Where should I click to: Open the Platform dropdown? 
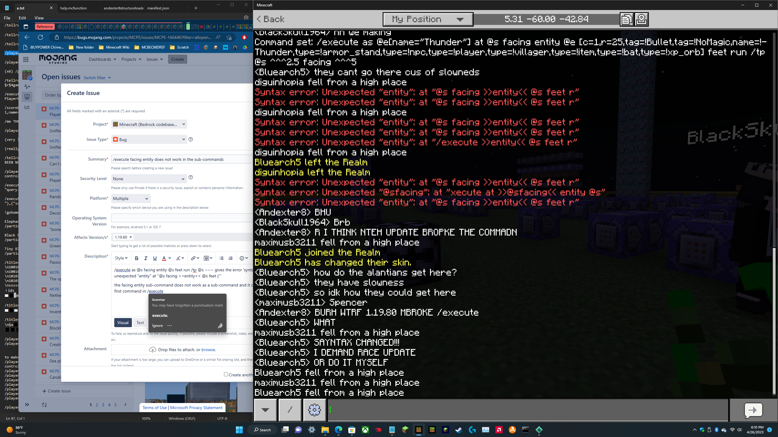pos(131,198)
